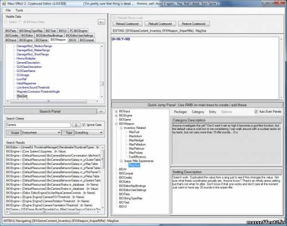Select MaxMedigel in Quick Jump tree
Viewport: 287px width, 226px height.
tap(136, 140)
